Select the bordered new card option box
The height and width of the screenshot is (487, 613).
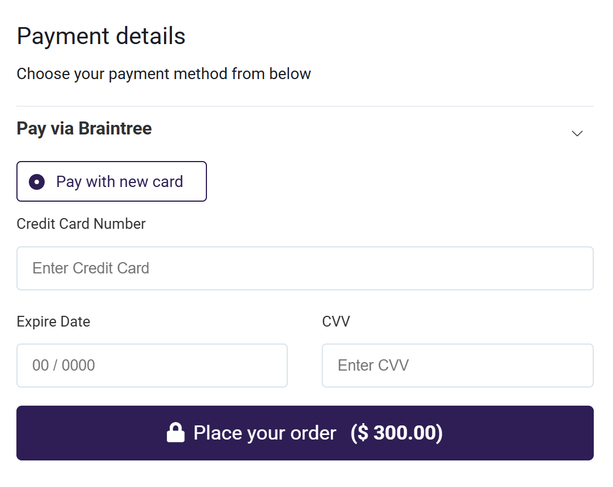click(111, 181)
